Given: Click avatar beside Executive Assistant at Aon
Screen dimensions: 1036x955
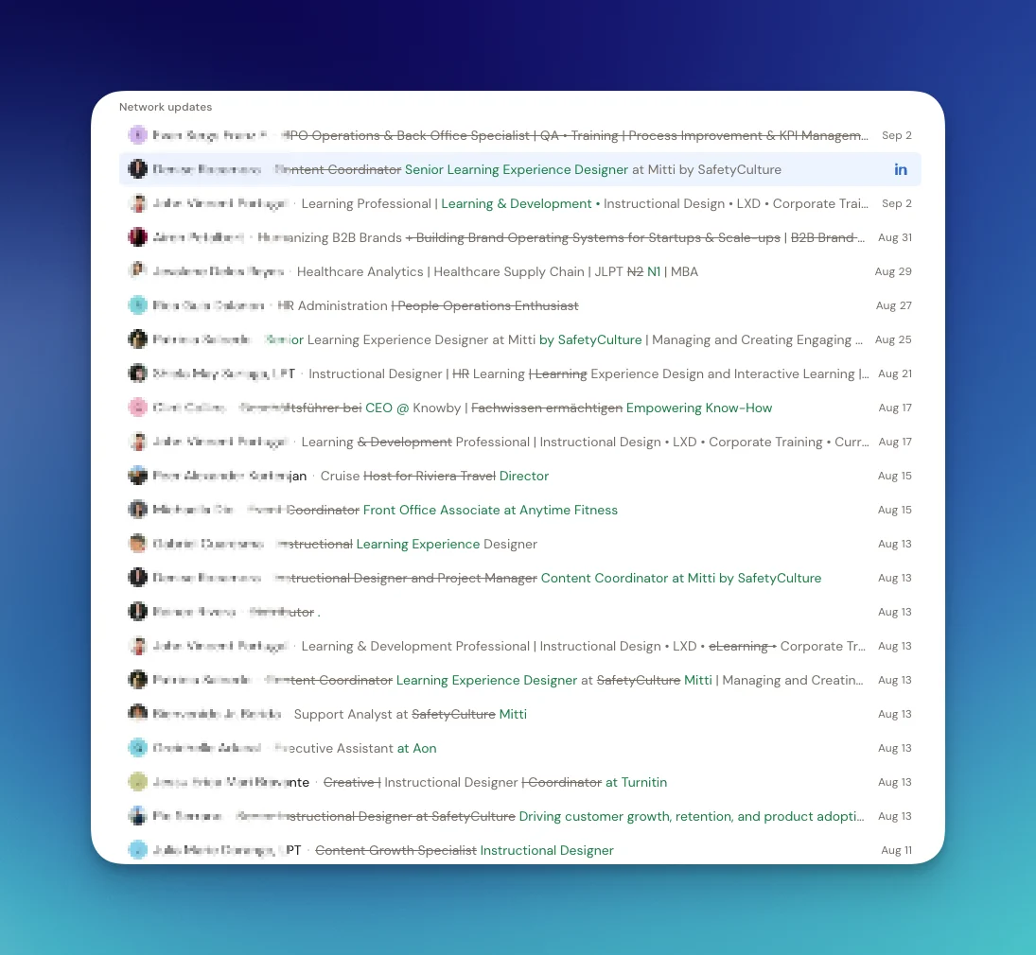Looking at the screenshot, I should point(137,748).
